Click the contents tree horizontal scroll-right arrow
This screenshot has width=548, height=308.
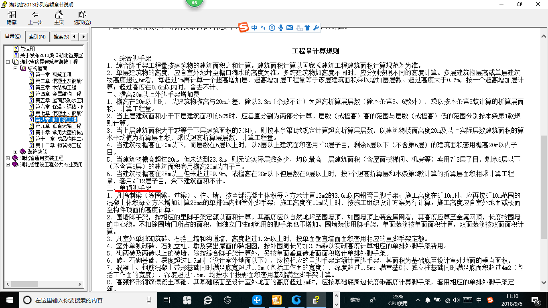coord(80,285)
